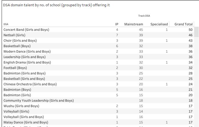The height and width of the screenshot is (127, 199).
Task: Click the vertical scrollbar thumb beside the table
Action: coord(196,32)
